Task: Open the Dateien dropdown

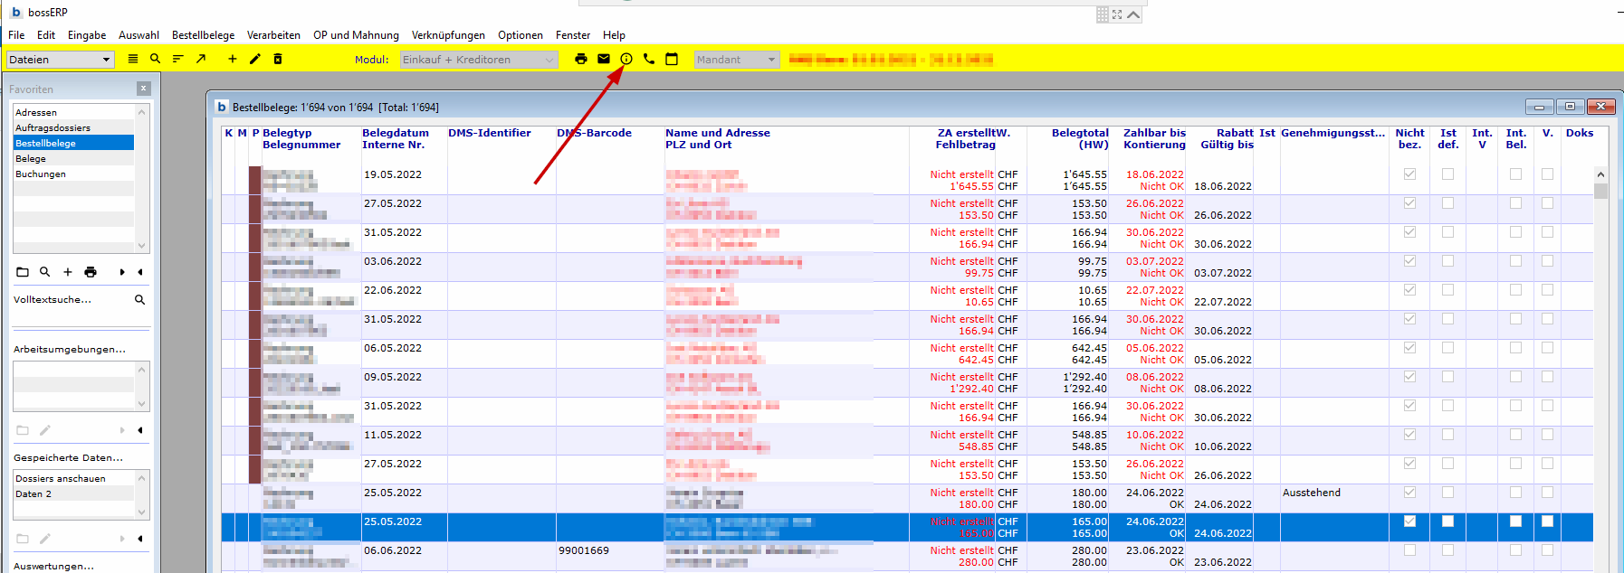Action: pyautogui.click(x=60, y=60)
